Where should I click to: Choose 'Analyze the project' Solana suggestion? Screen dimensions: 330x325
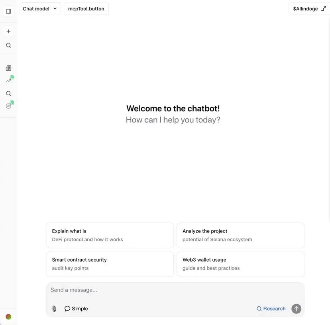pyautogui.click(x=240, y=235)
